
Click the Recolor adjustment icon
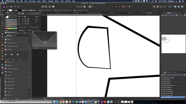point(6,40)
